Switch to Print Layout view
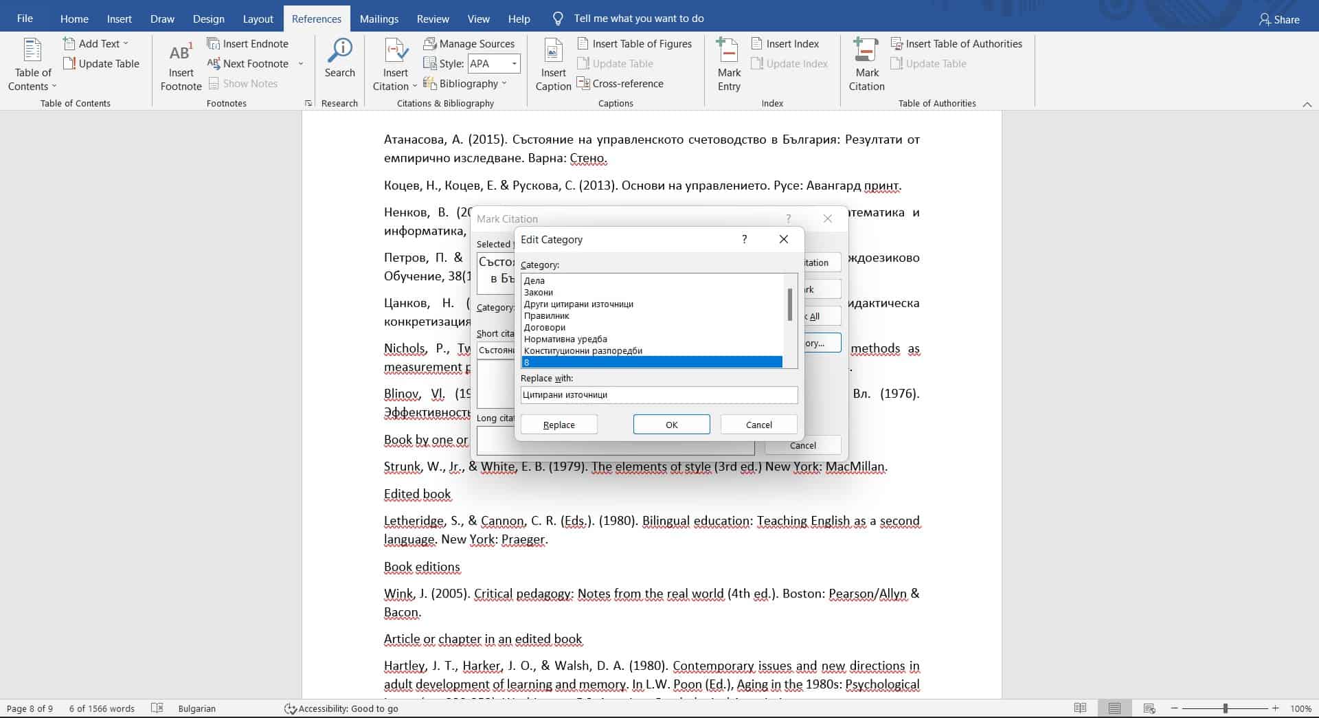The width and height of the screenshot is (1319, 718). click(x=1114, y=708)
